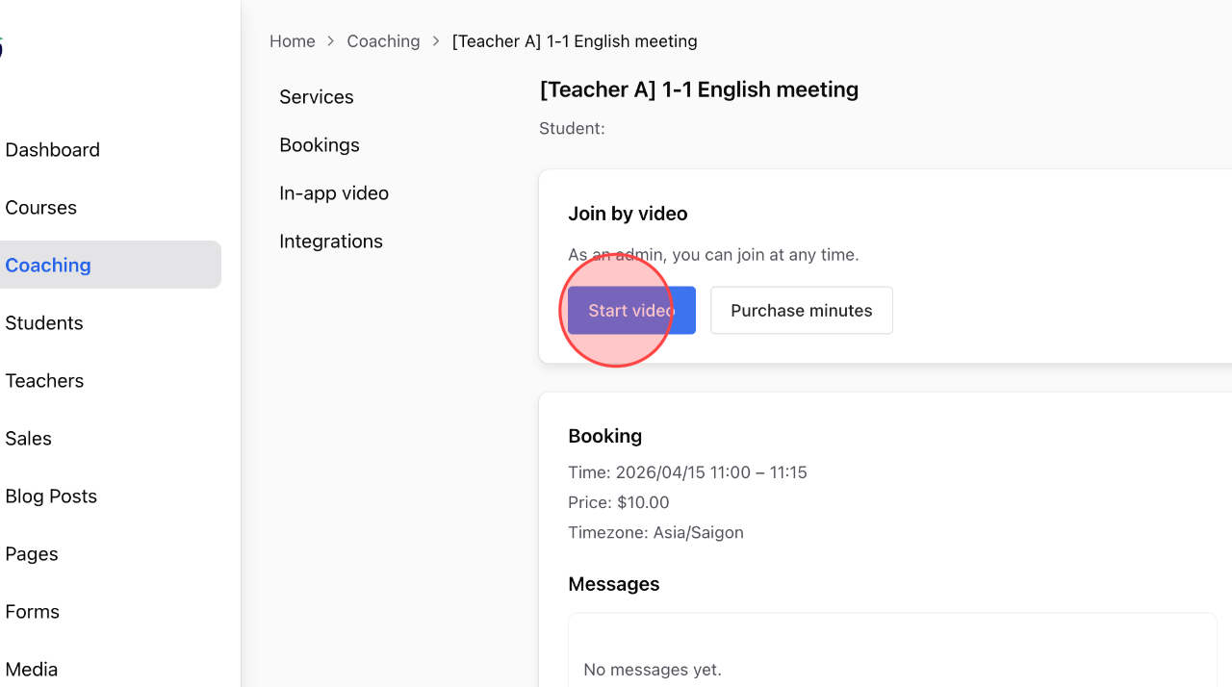
Task: Open Blog Posts in sidebar
Action: point(51,496)
